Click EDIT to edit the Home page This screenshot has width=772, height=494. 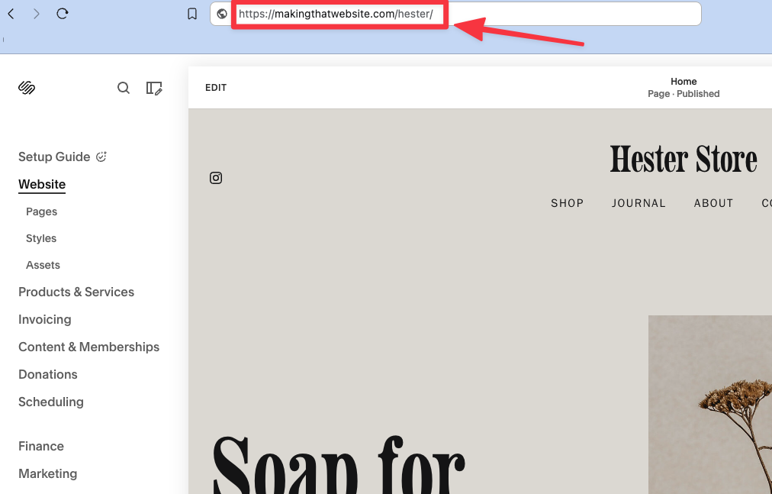coord(215,87)
